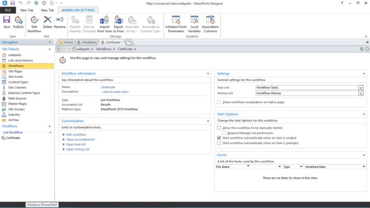This screenshot has width=370, height=208.
Task: Open Local Variables
Action: coord(194,24)
